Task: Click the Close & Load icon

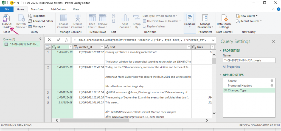Action: click(7, 19)
